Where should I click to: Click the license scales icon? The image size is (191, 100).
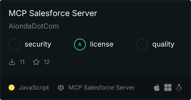(61, 88)
